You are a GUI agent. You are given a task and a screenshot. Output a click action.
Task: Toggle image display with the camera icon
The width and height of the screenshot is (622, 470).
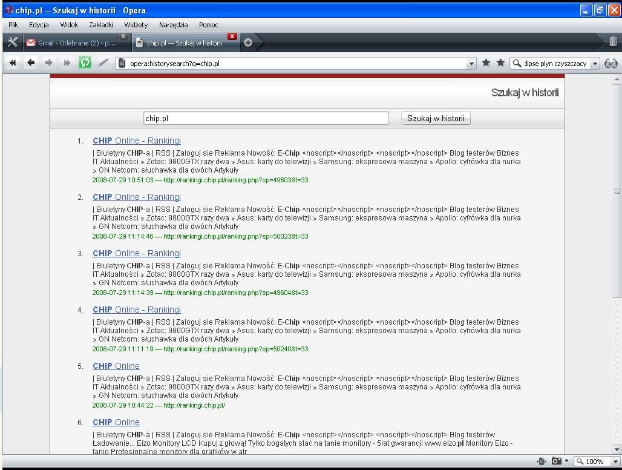pos(556,462)
